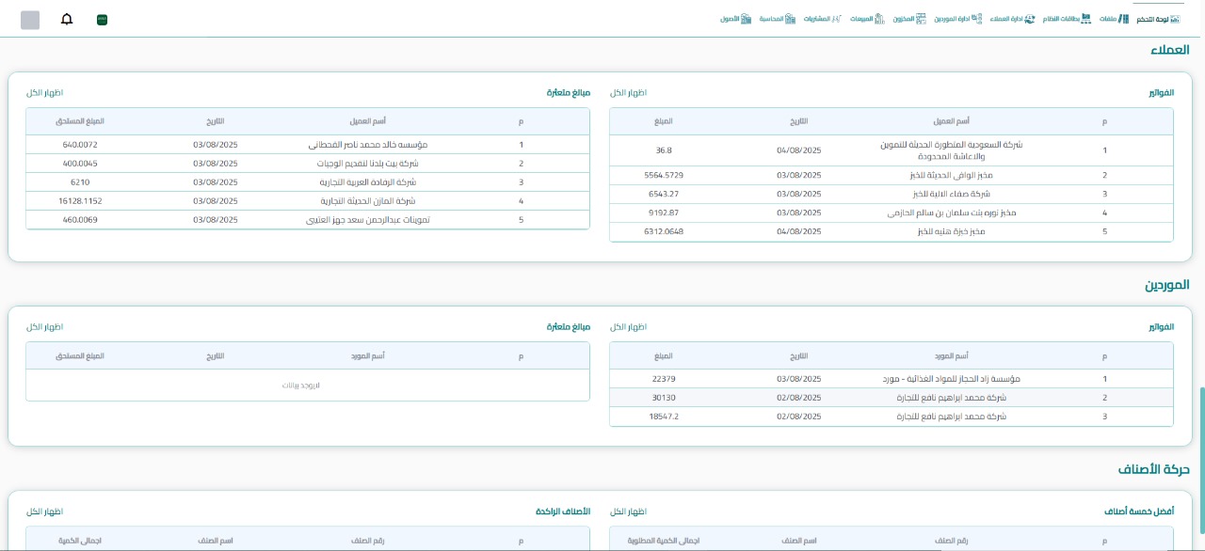Click the لوحة التحكم dashboard icon

[x=1173, y=19]
